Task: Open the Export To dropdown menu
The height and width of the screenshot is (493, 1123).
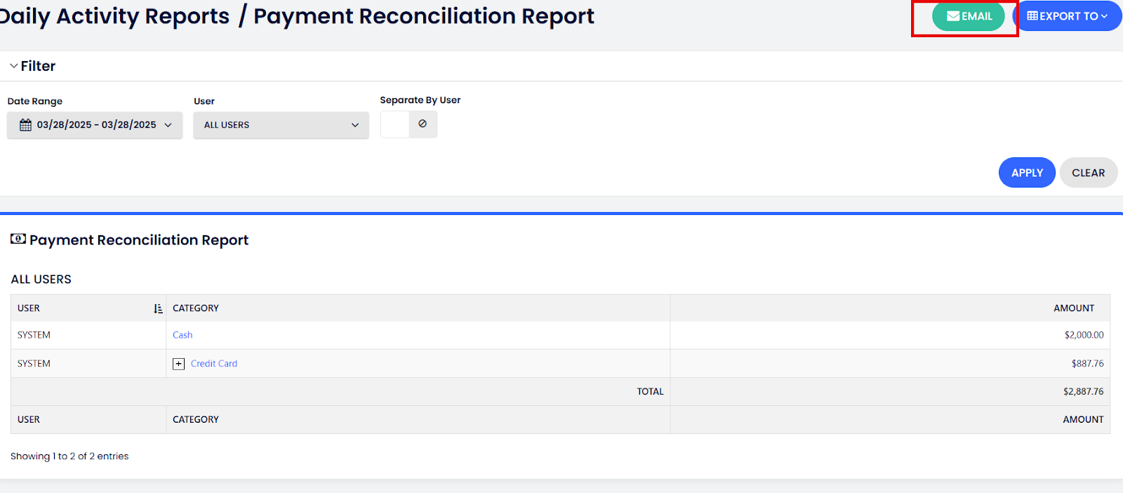Action: [1068, 16]
